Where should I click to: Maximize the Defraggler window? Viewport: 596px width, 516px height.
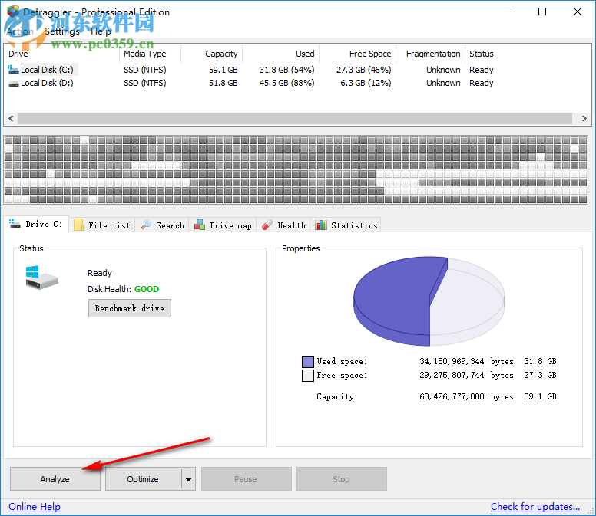(542, 12)
